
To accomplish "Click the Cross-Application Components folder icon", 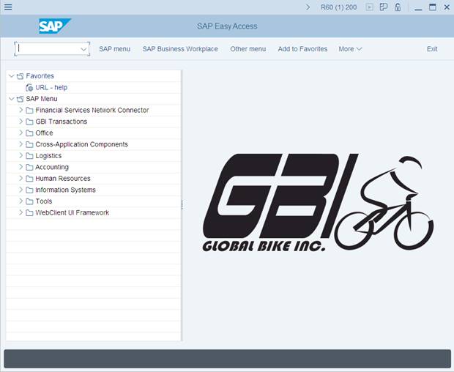I will coord(29,144).
